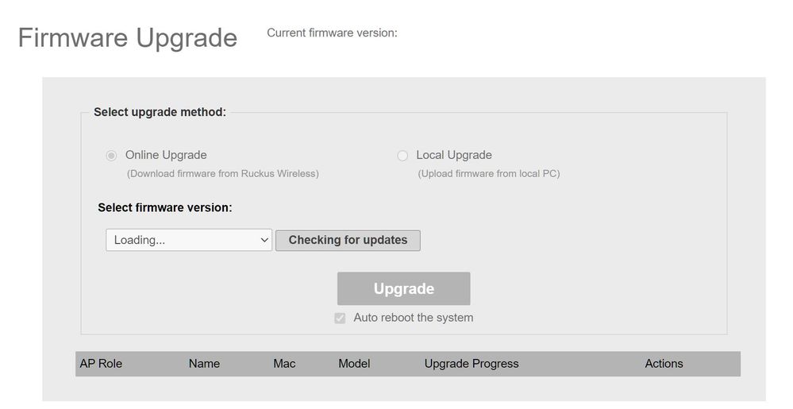The width and height of the screenshot is (793, 409).
Task: Click the Name column header
Action: (x=204, y=364)
